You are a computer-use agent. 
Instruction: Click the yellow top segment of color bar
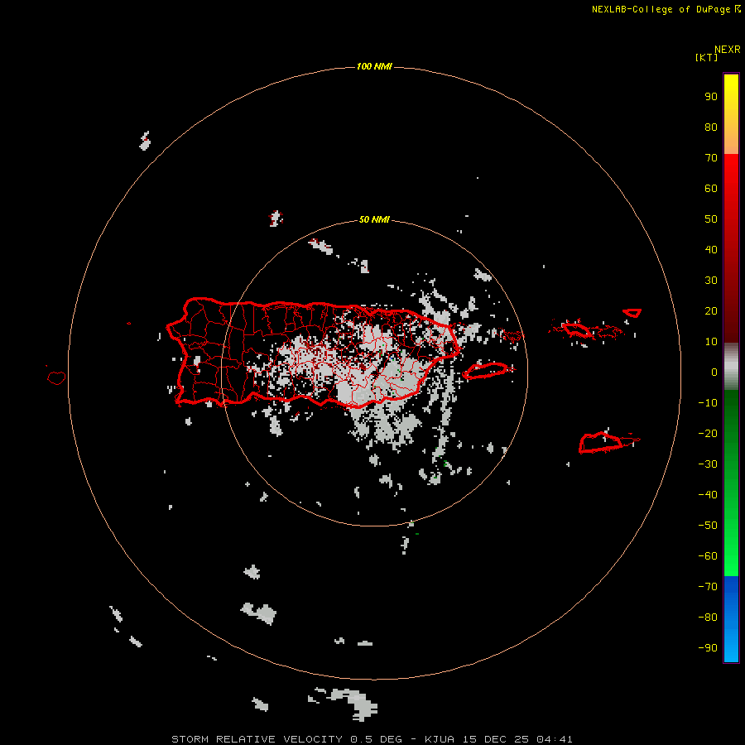[731, 114]
